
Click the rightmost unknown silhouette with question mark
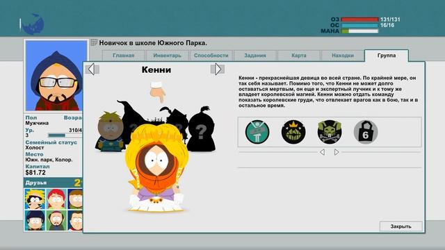pos(201,129)
